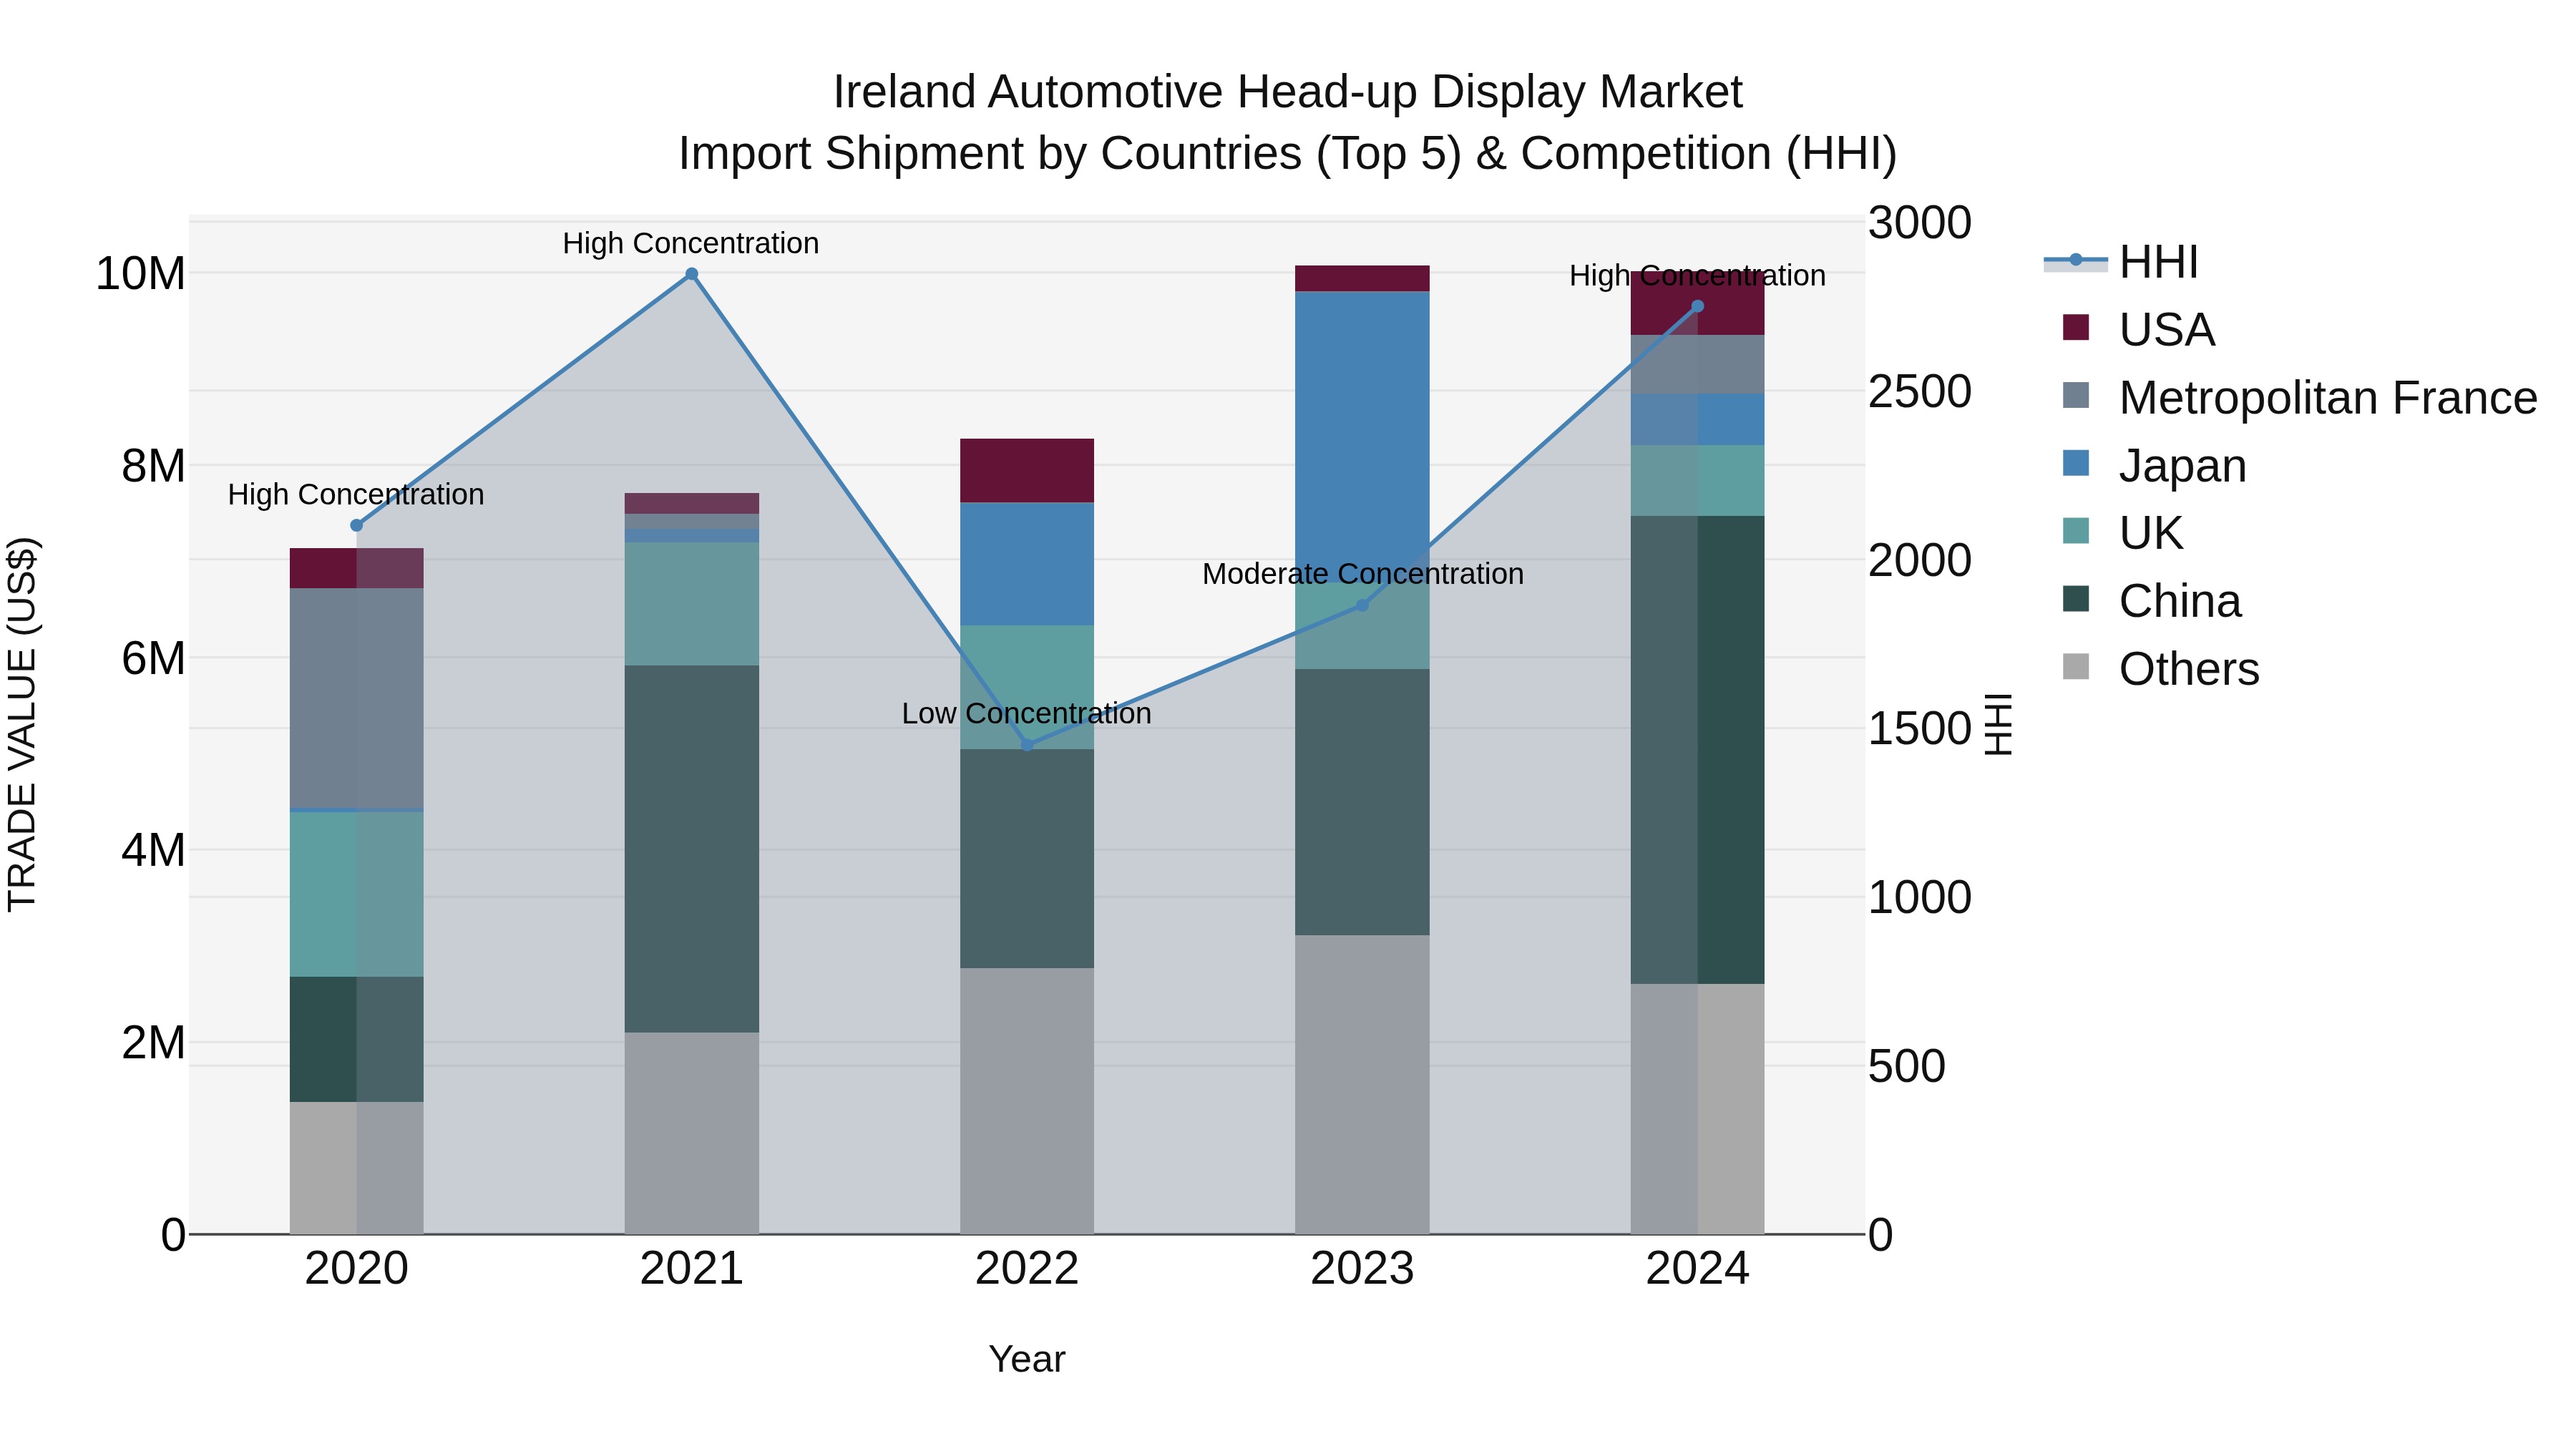
Task: Click the 2022 China bar segment
Action: click(1027, 859)
